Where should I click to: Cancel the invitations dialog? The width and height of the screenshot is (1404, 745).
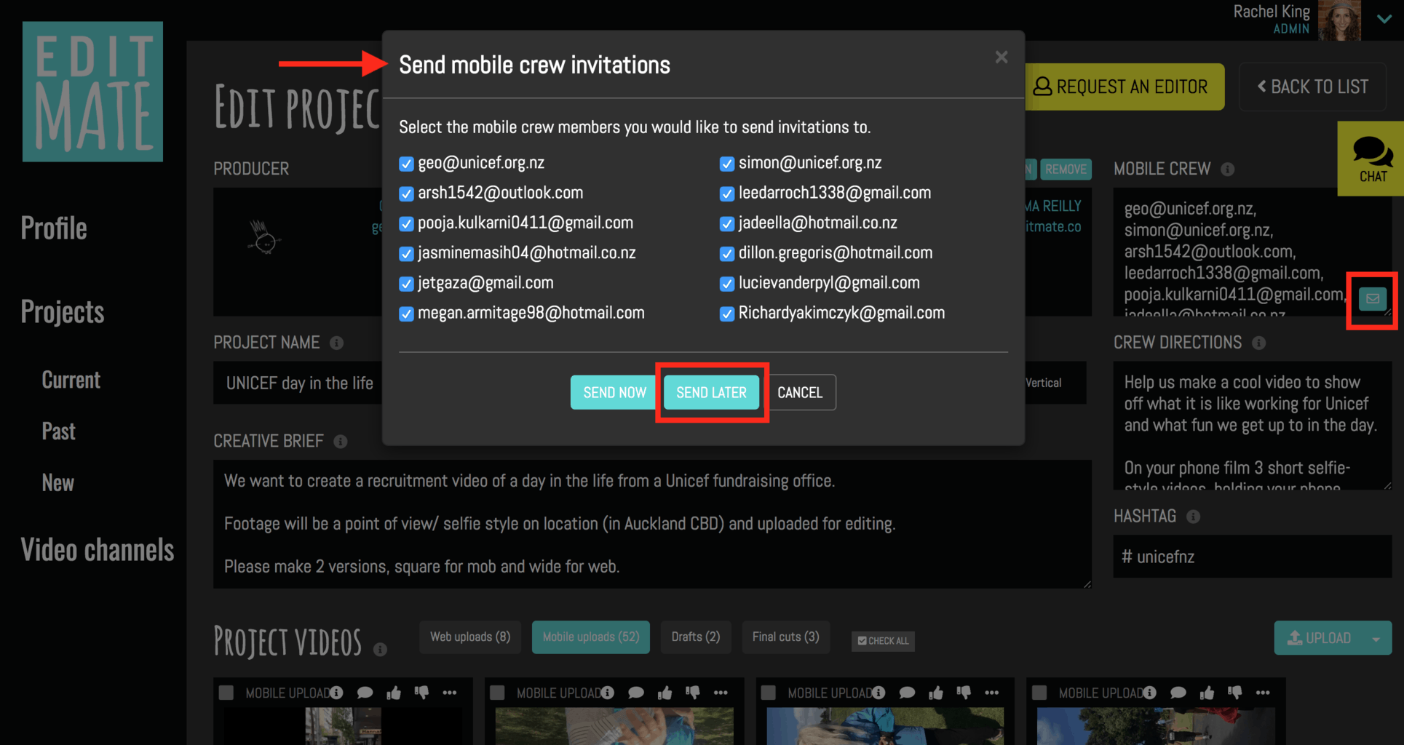tap(800, 393)
